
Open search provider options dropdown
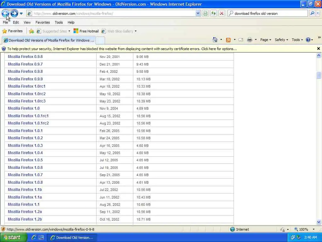(318, 14)
